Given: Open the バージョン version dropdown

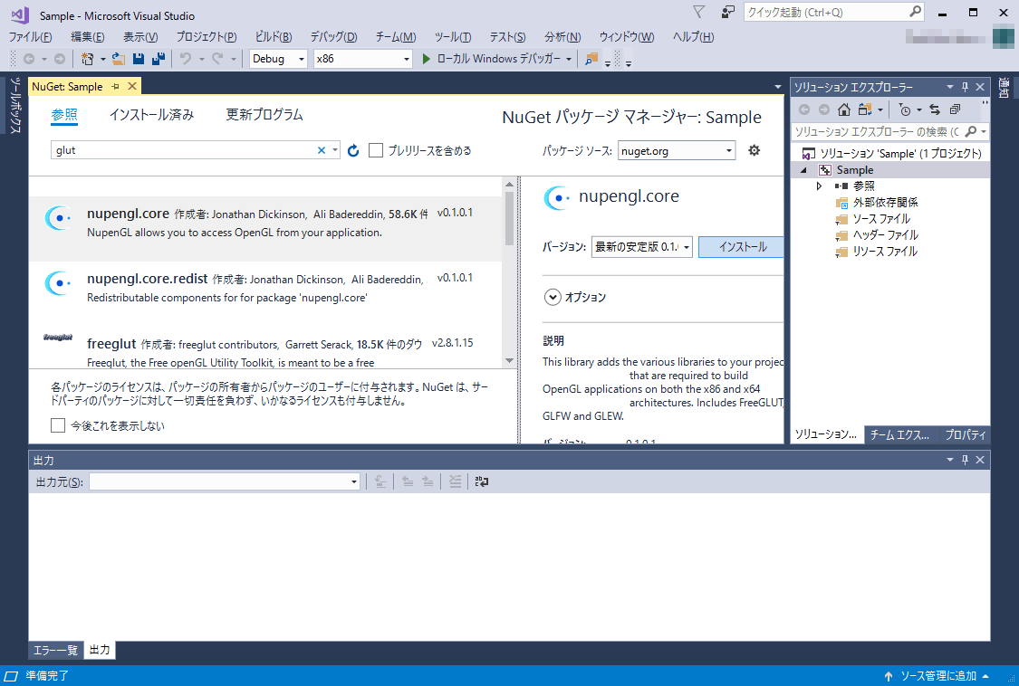Looking at the screenshot, I should (x=642, y=247).
